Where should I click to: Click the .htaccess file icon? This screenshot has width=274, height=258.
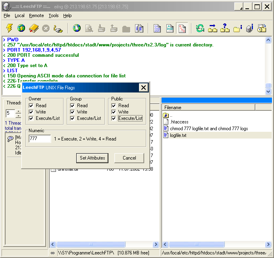point(166,122)
